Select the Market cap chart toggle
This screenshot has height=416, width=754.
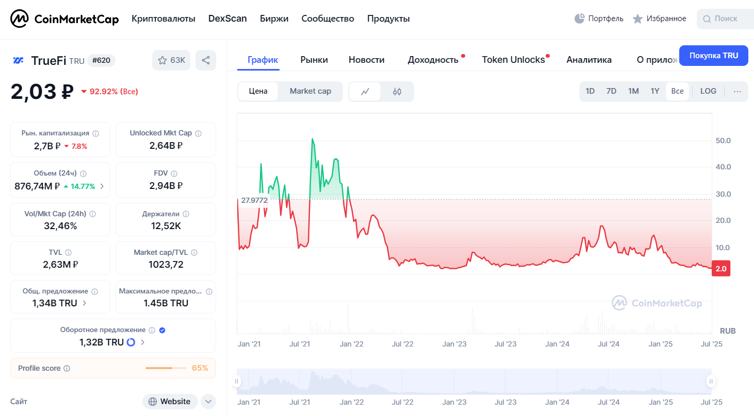tap(310, 92)
